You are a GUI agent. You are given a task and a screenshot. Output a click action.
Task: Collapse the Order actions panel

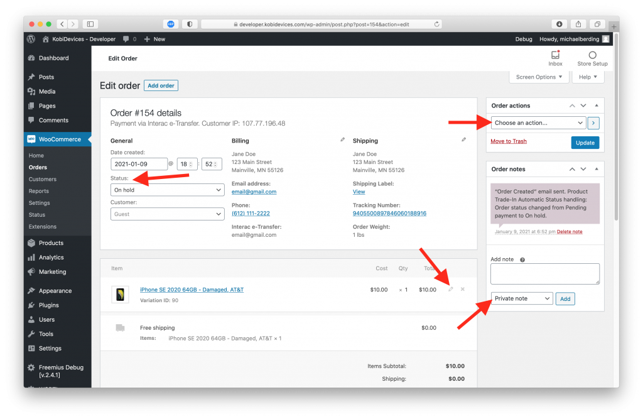pyautogui.click(x=597, y=106)
